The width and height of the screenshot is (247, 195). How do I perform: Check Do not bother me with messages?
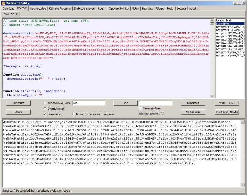[73, 114]
